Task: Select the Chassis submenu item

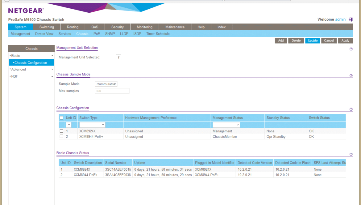Action: [82, 34]
